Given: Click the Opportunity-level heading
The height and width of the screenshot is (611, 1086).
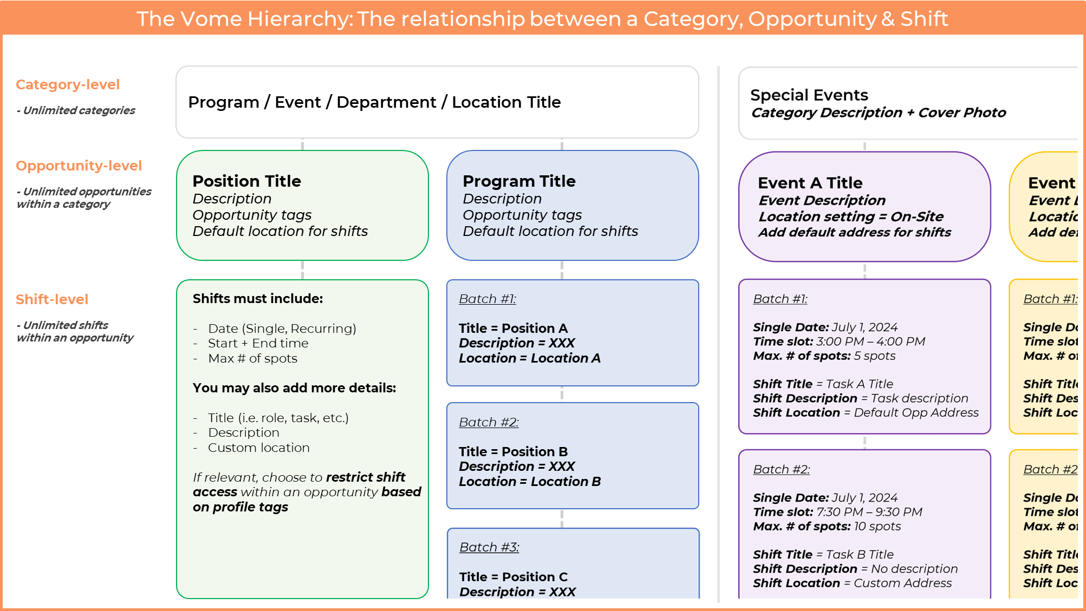Looking at the screenshot, I should click(x=79, y=166).
